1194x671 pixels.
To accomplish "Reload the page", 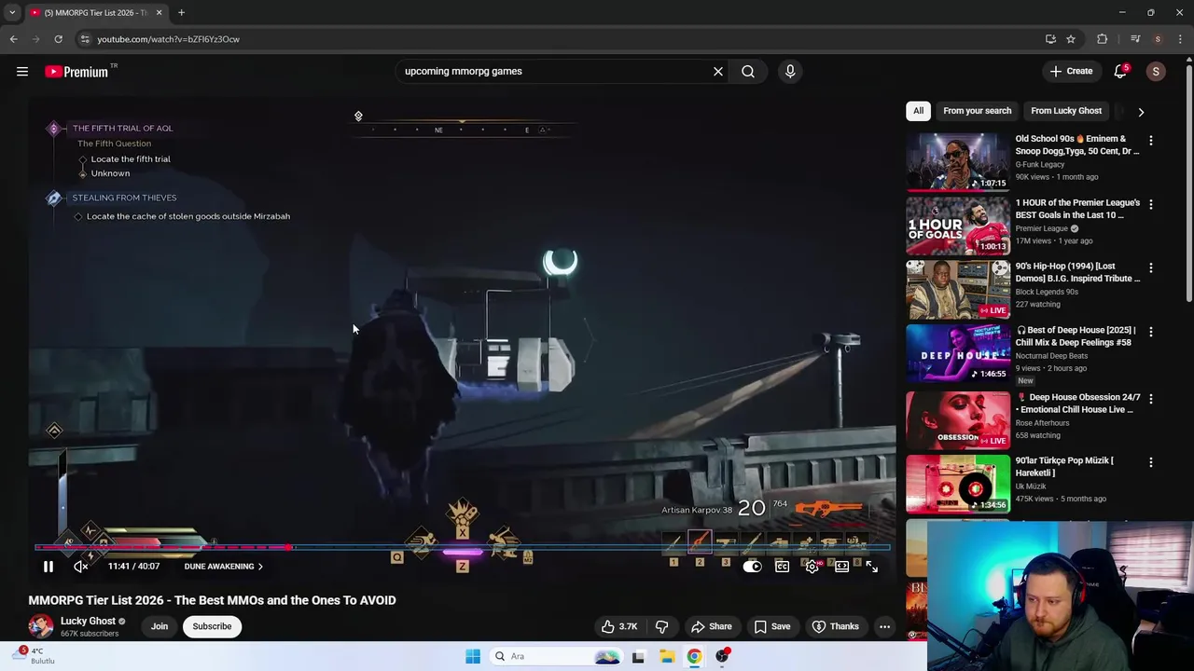I will click(x=58, y=39).
